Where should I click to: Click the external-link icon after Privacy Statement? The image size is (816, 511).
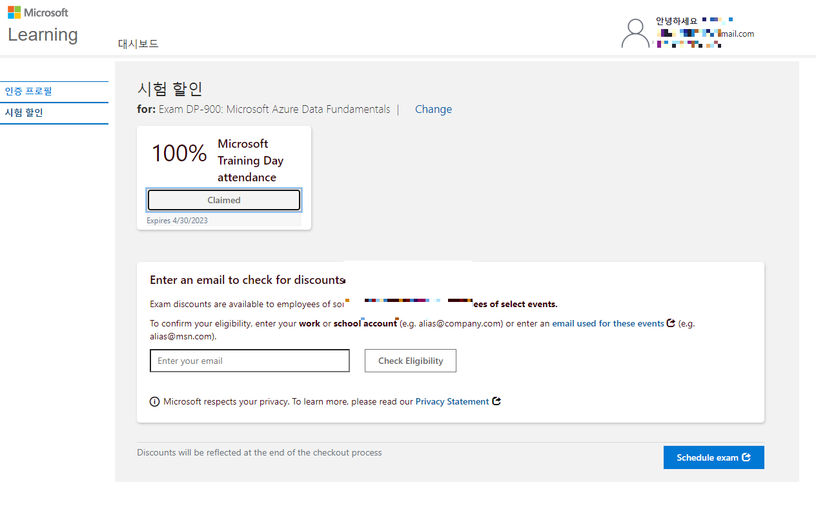[x=496, y=401]
